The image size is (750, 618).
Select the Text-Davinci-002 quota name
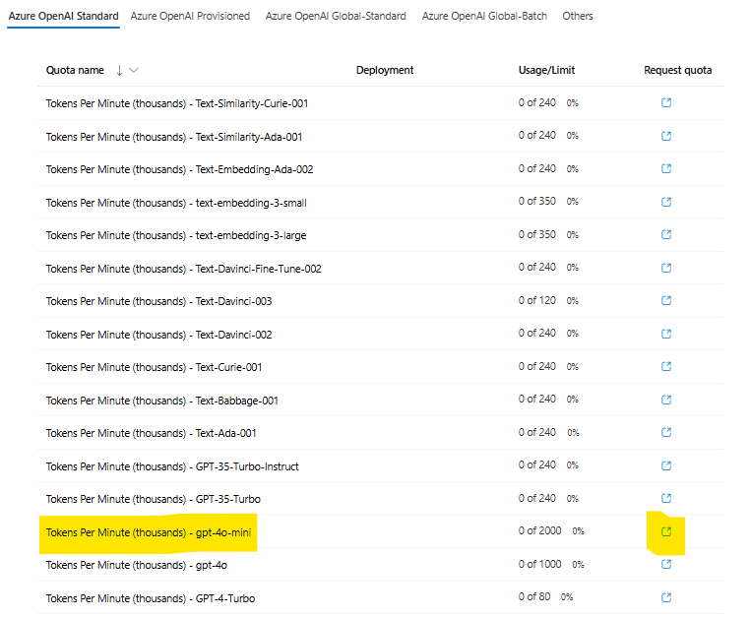tap(158, 335)
